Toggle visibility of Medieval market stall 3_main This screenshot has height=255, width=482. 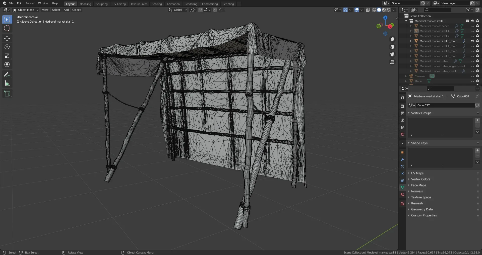(x=472, y=41)
